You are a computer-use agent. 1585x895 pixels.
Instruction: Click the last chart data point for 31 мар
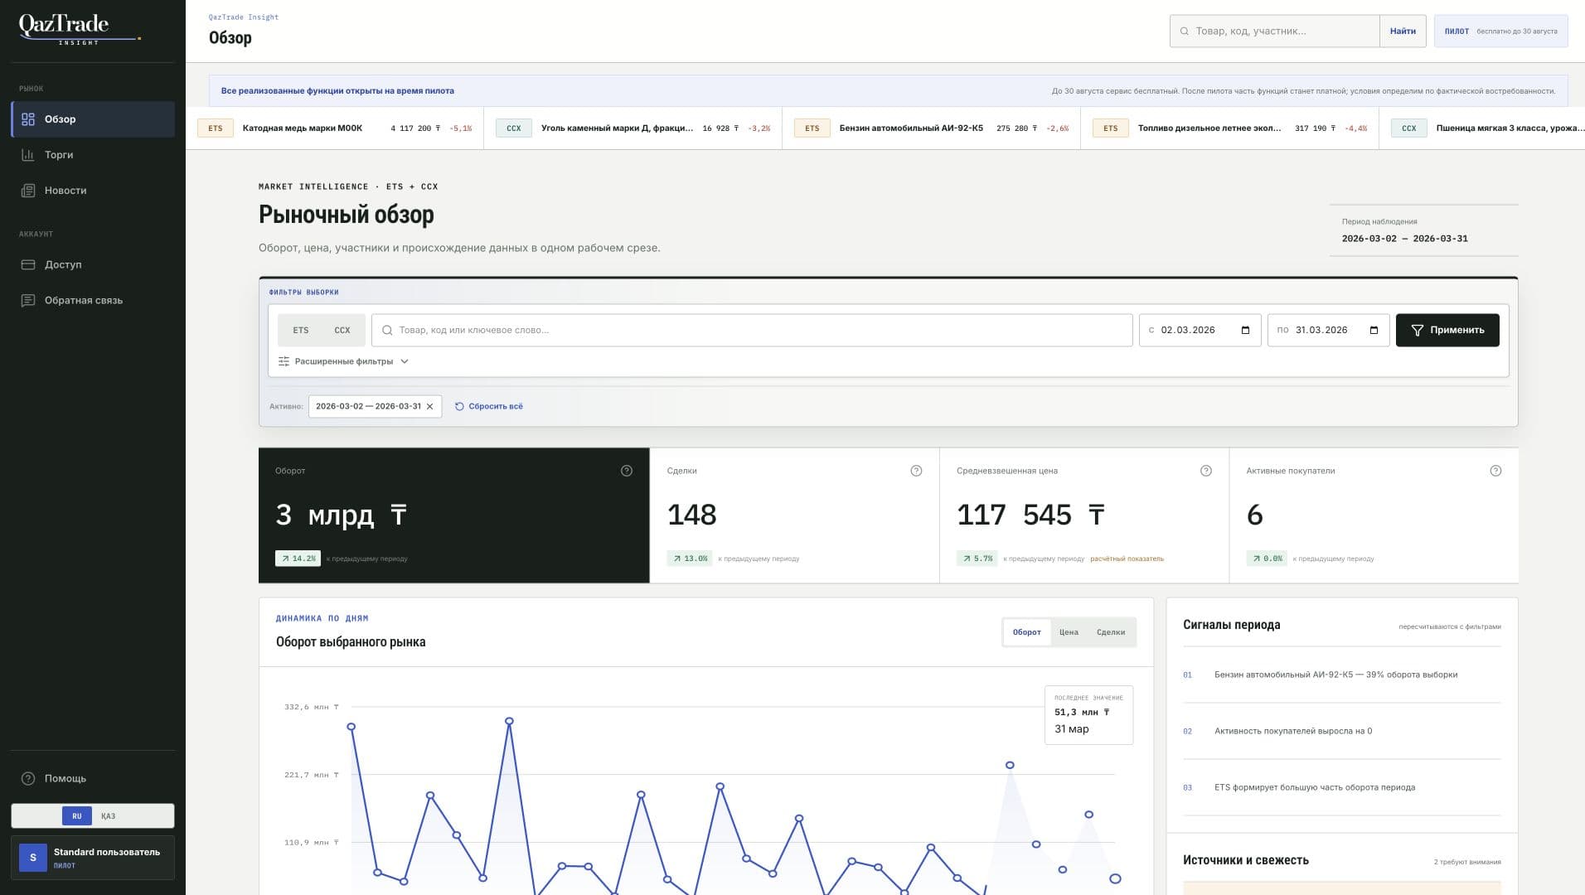[x=1115, y=879]
